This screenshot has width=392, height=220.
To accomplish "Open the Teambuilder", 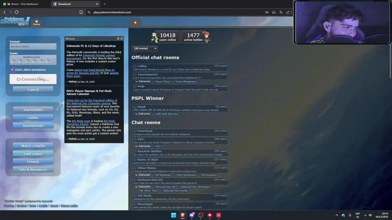I will pyautogui.click(x=33, y=110).
